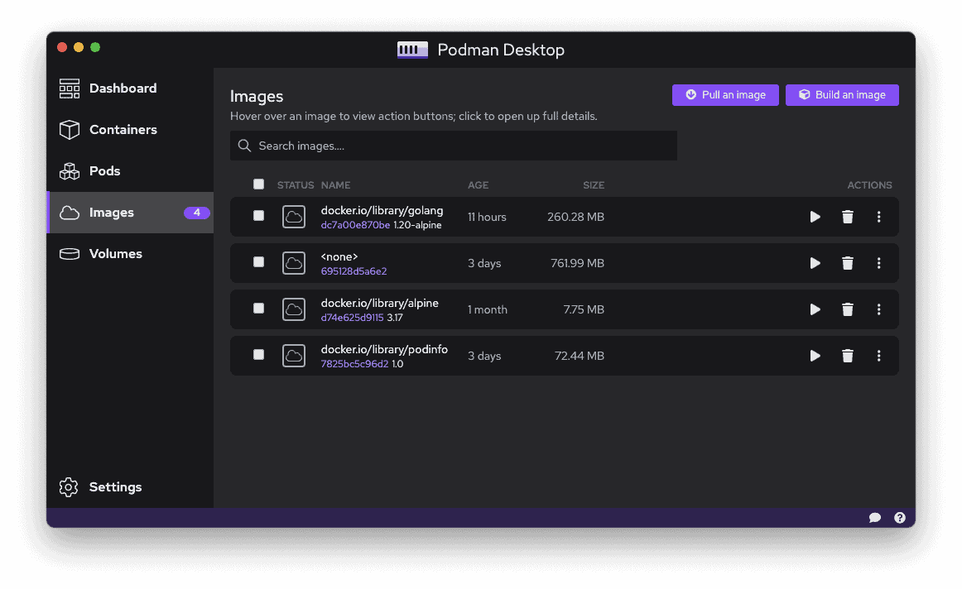Select the alpine image checkbox
Image resolution: width=962 pixels, height=589 pixels.
point(258,309)
